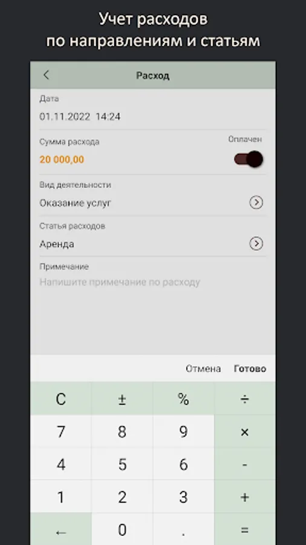
Task: Go back using the header arrow
Action: coord(46,75)
